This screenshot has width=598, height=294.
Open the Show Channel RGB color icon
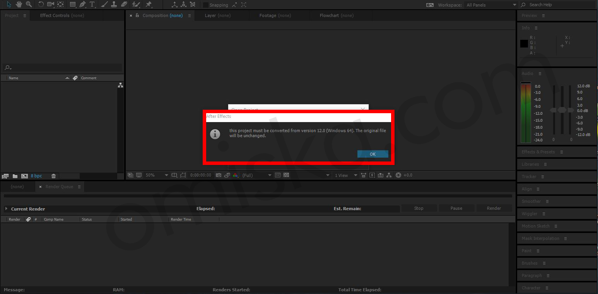(x=236, y=175)
